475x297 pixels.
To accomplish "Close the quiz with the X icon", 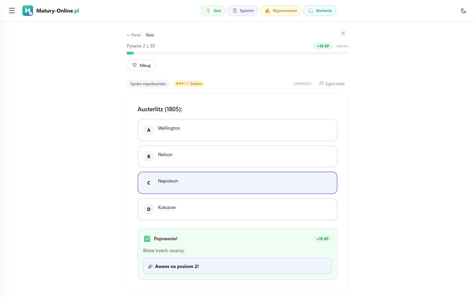I will [343, 33].
